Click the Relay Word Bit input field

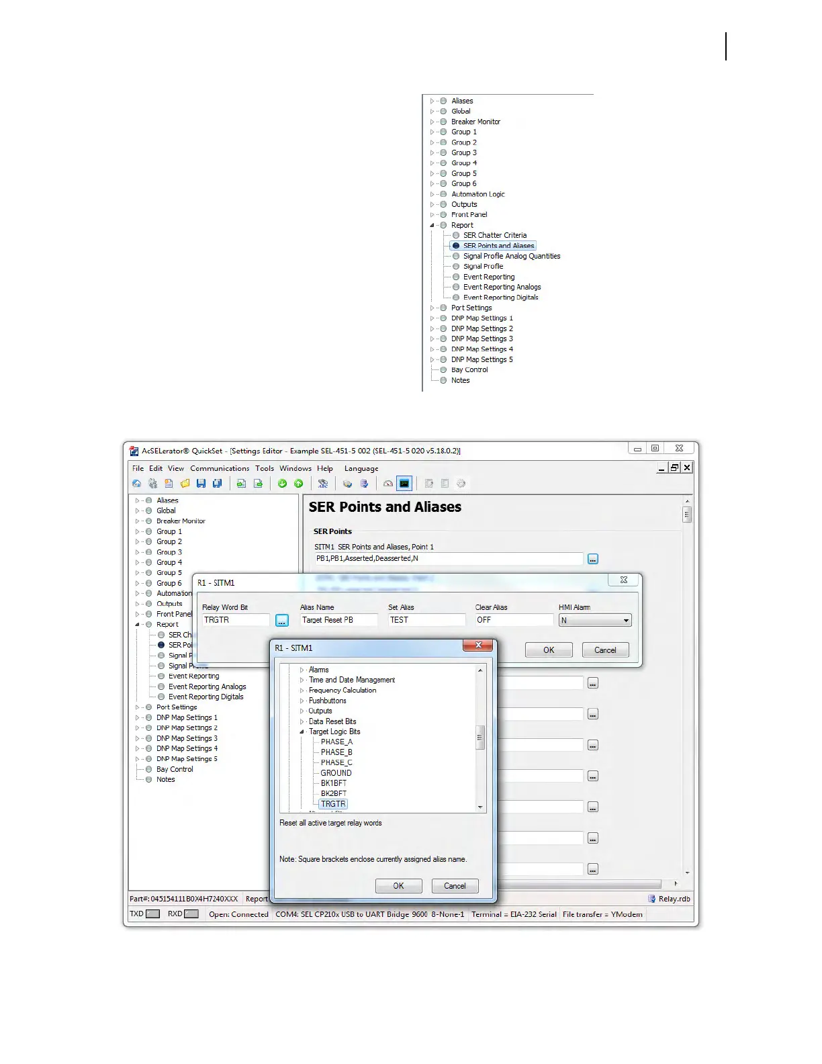pyautogui.click(x=236, y=621)
